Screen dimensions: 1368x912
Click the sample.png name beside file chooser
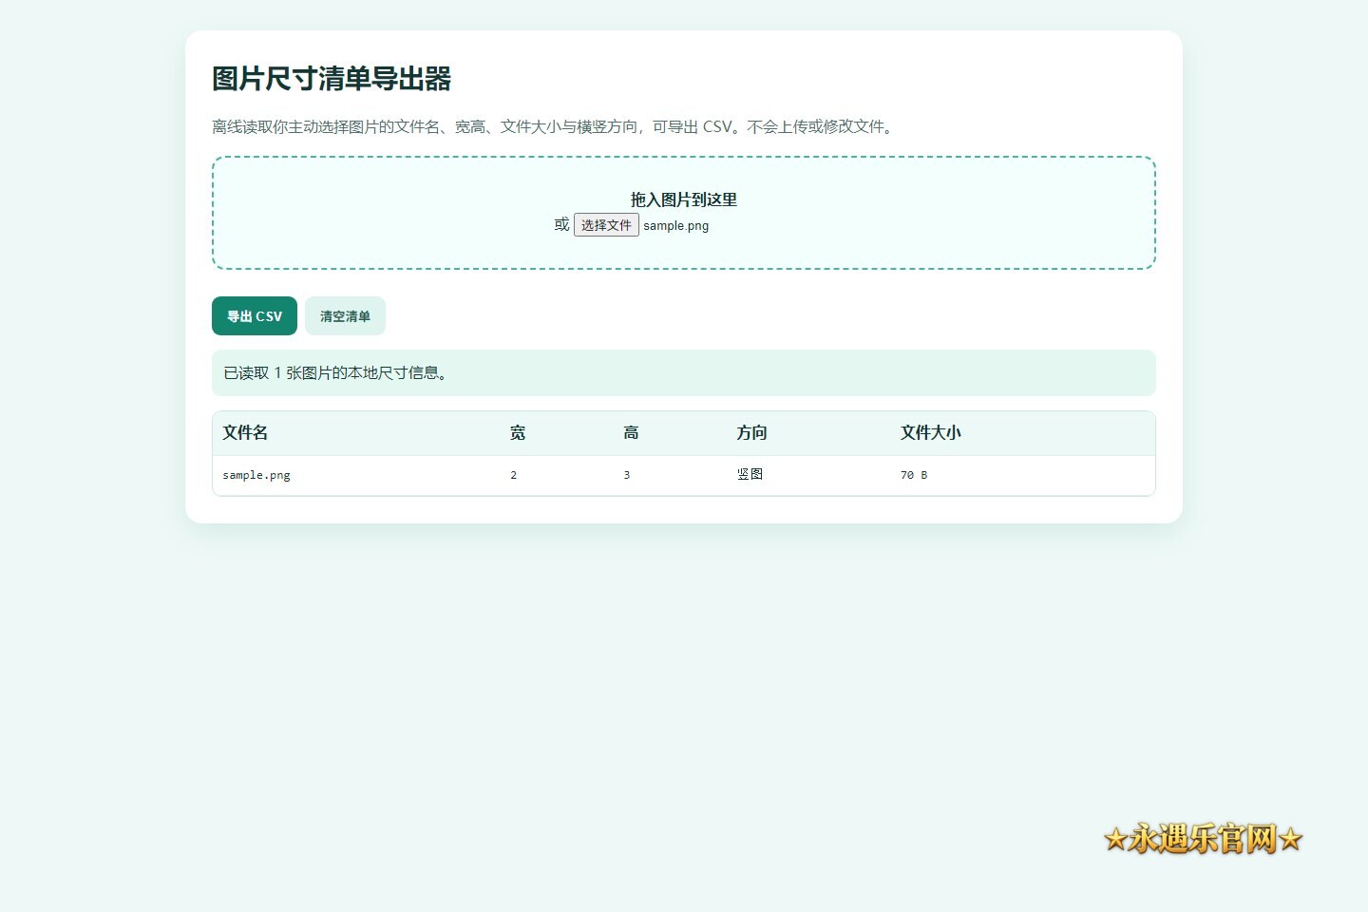[x=676, y=226]
